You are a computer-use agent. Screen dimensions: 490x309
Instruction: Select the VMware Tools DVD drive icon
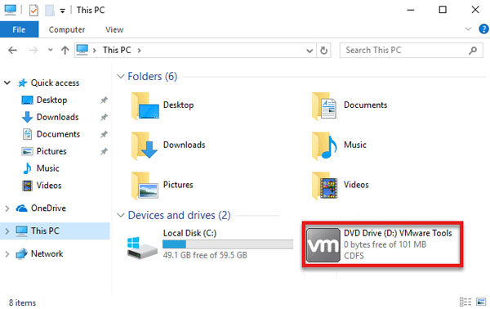coord(323,245)
